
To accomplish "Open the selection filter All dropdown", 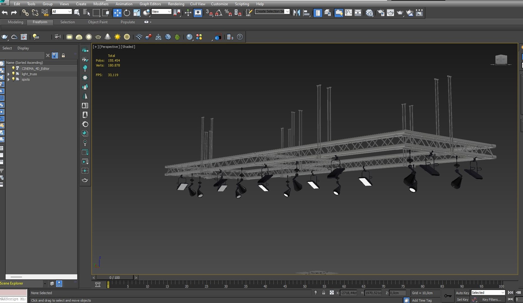I will 62,12.
